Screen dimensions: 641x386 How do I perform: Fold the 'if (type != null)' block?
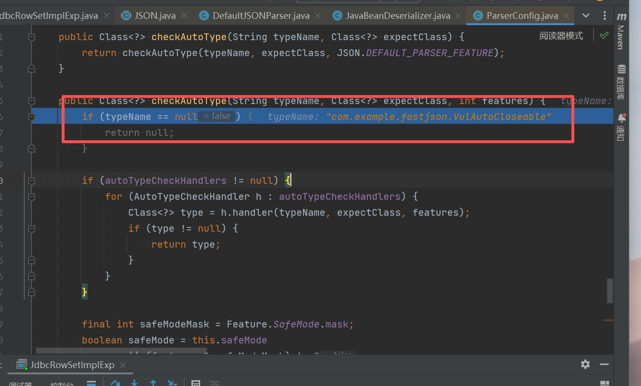pyautogui.click(x=32, y=228)
